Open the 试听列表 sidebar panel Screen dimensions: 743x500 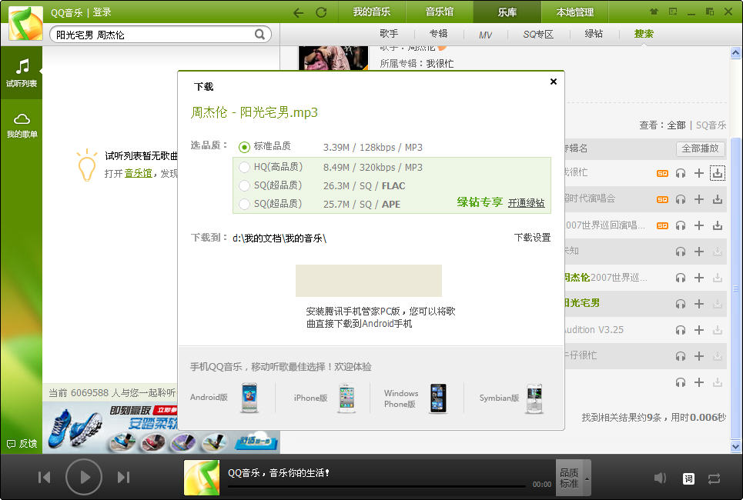pos(22,72)
